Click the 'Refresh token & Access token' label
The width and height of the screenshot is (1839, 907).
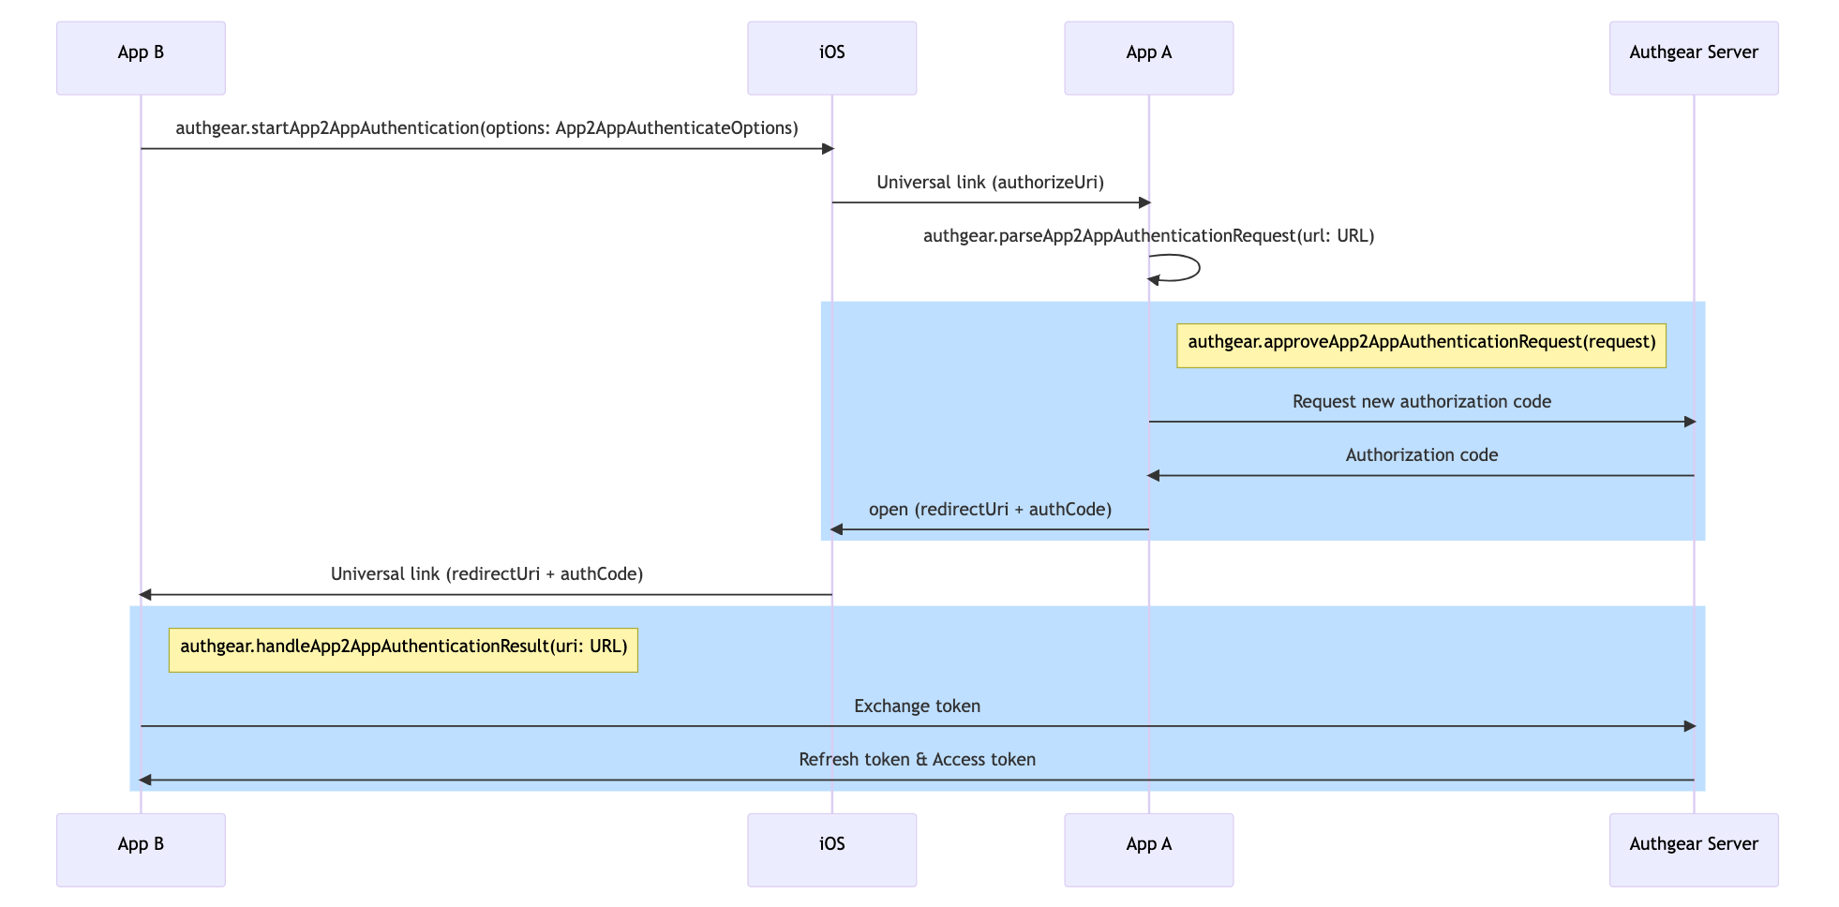click(917, 760)
